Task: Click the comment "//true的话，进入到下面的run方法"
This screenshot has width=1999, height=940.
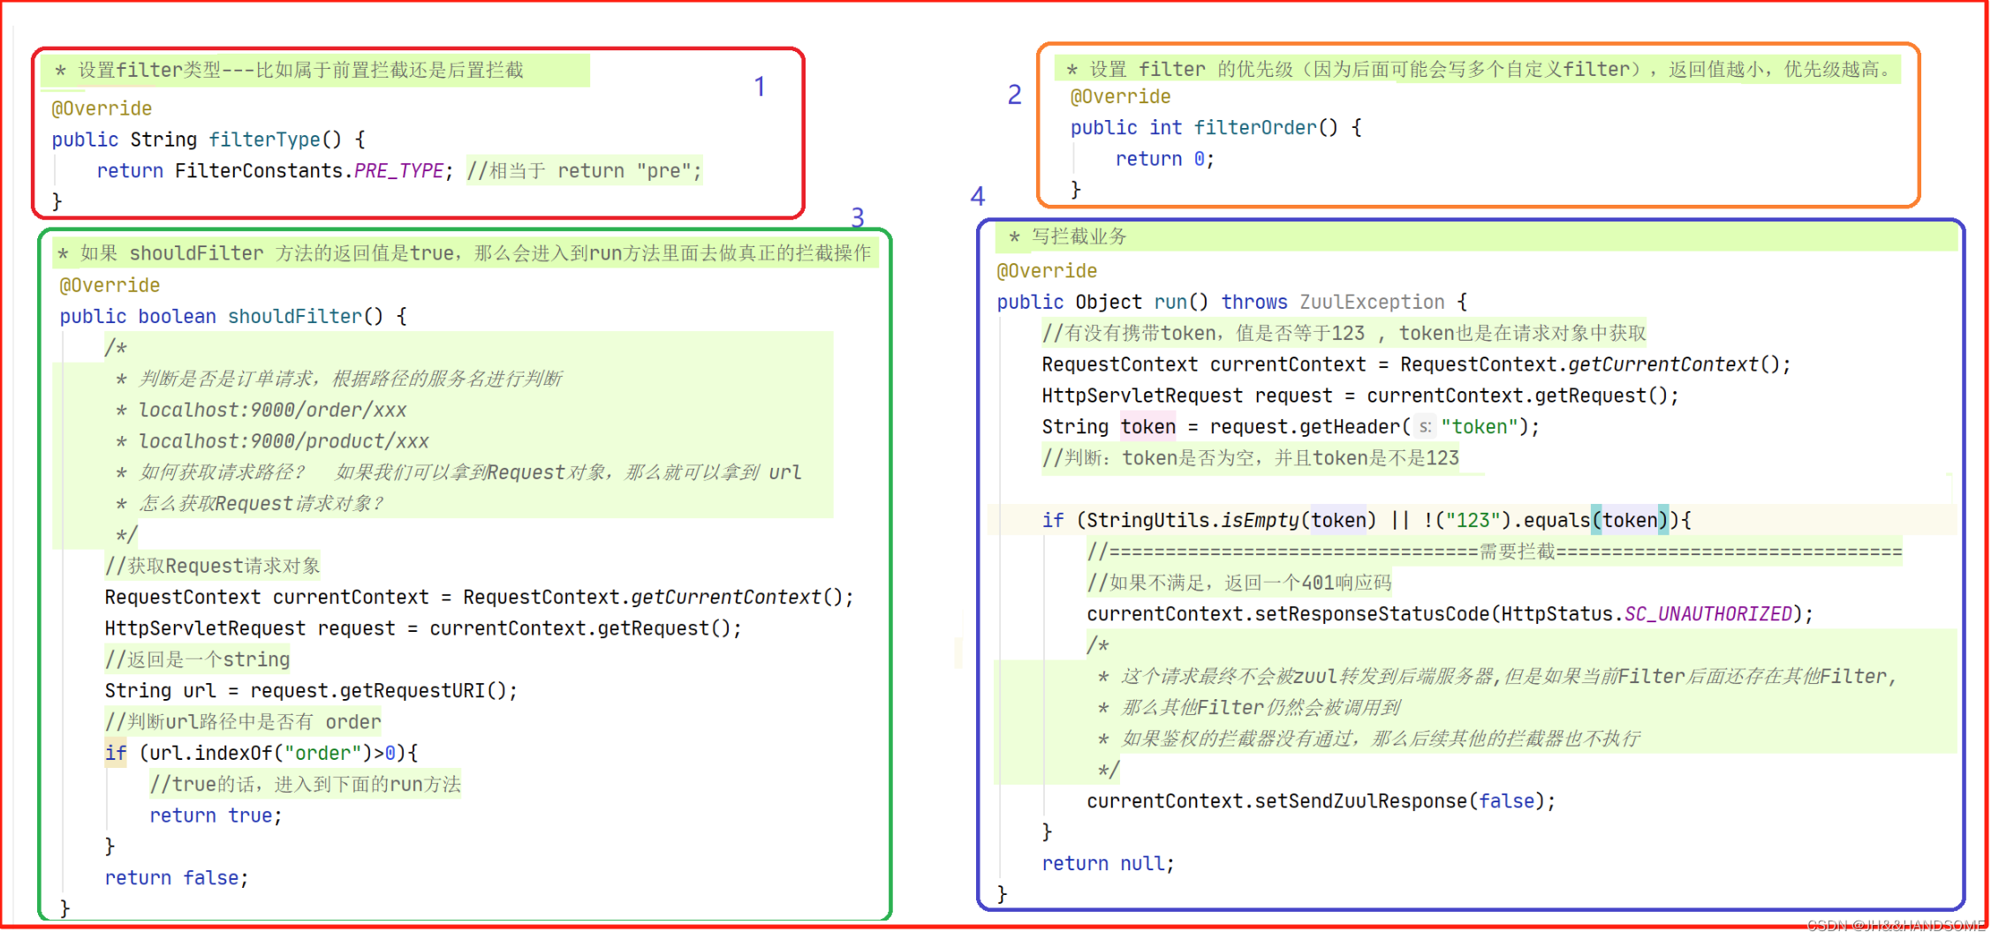Action: point(305,784)
